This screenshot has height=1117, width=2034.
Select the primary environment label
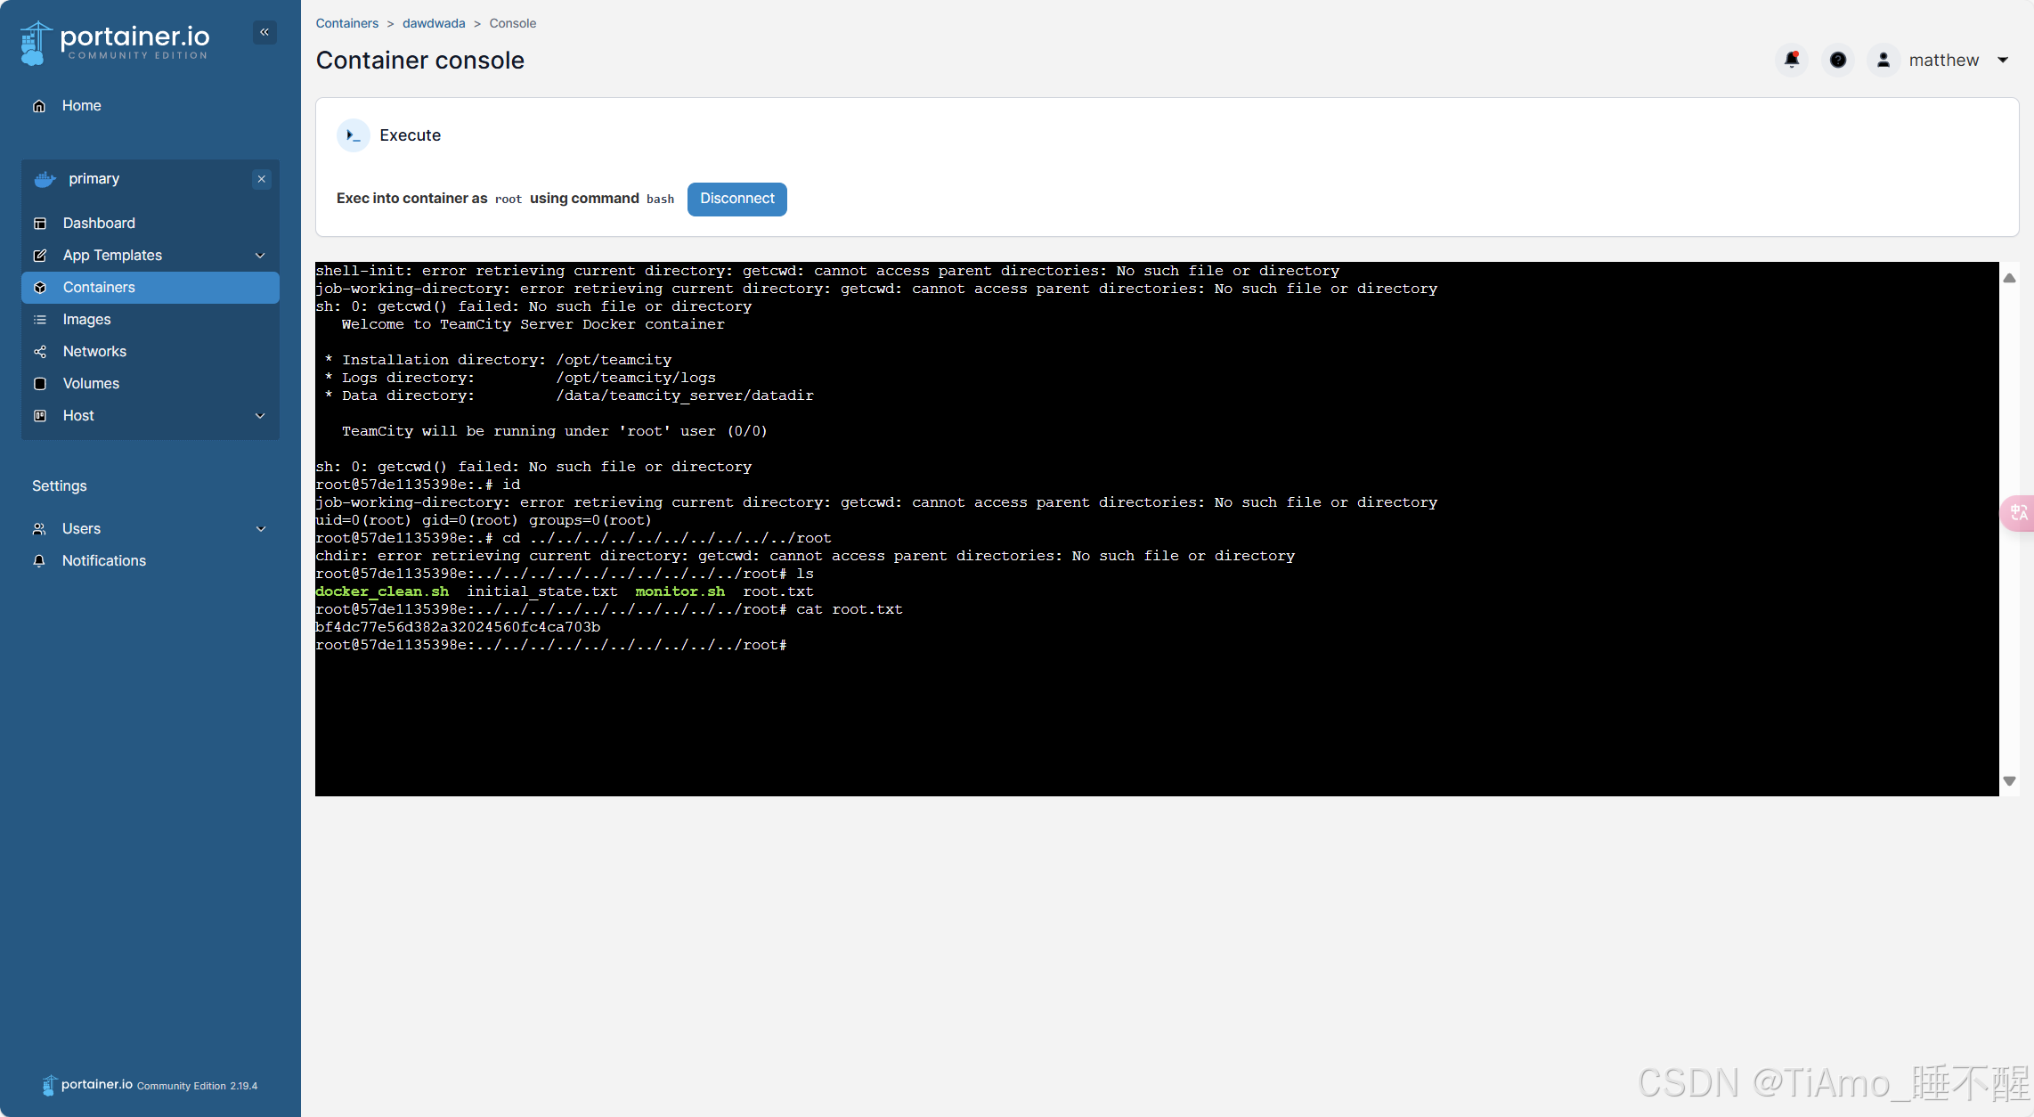94,179
